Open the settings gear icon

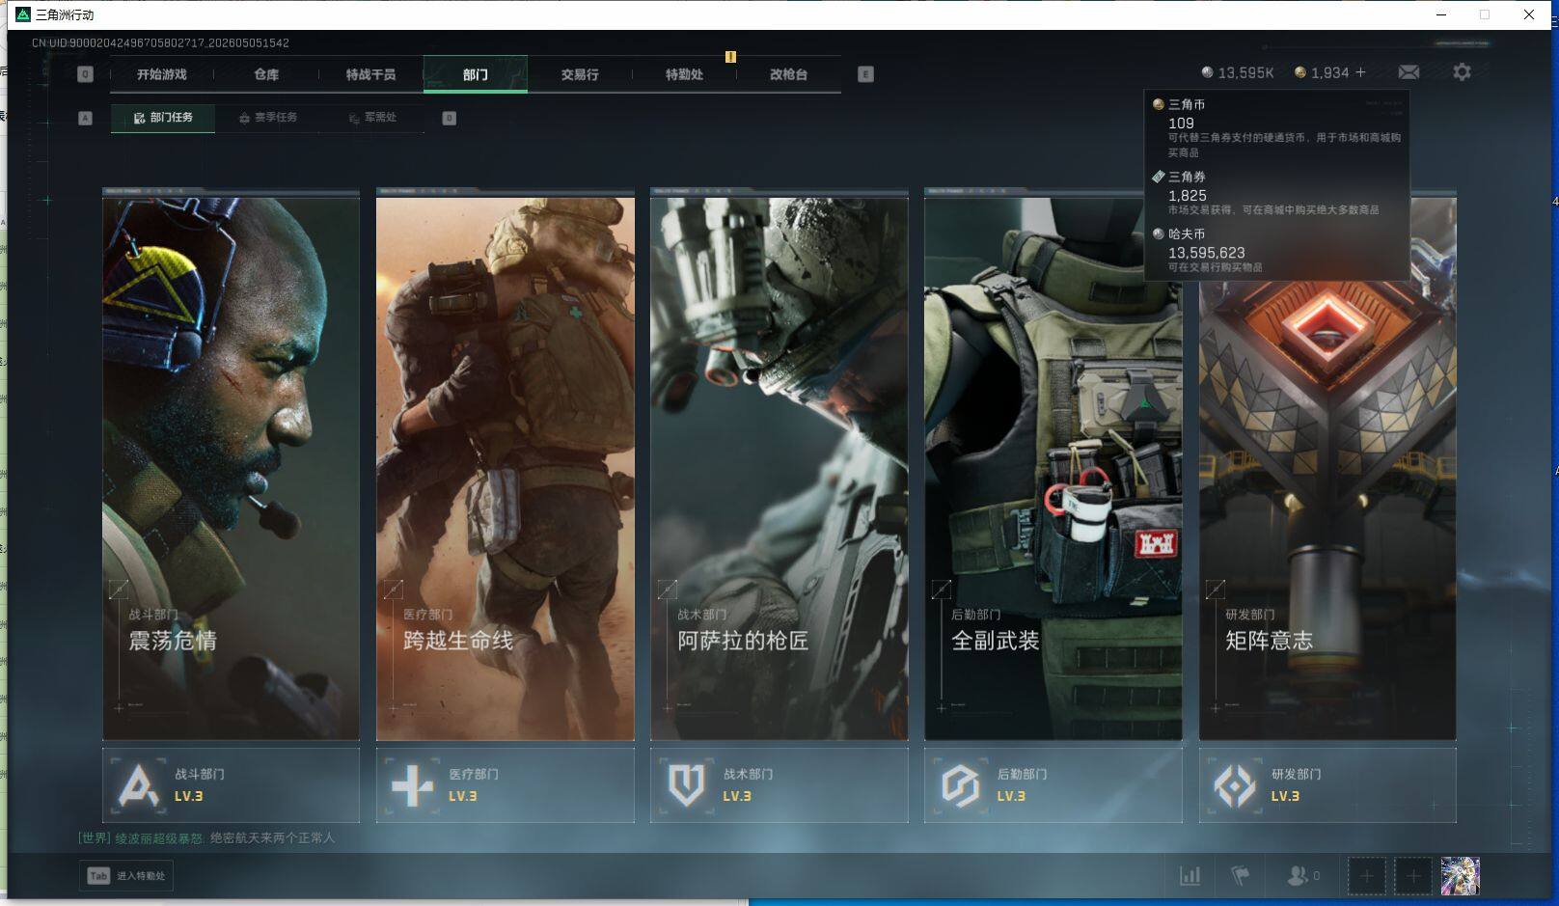pyautogui.click(x=1462, y=72)
